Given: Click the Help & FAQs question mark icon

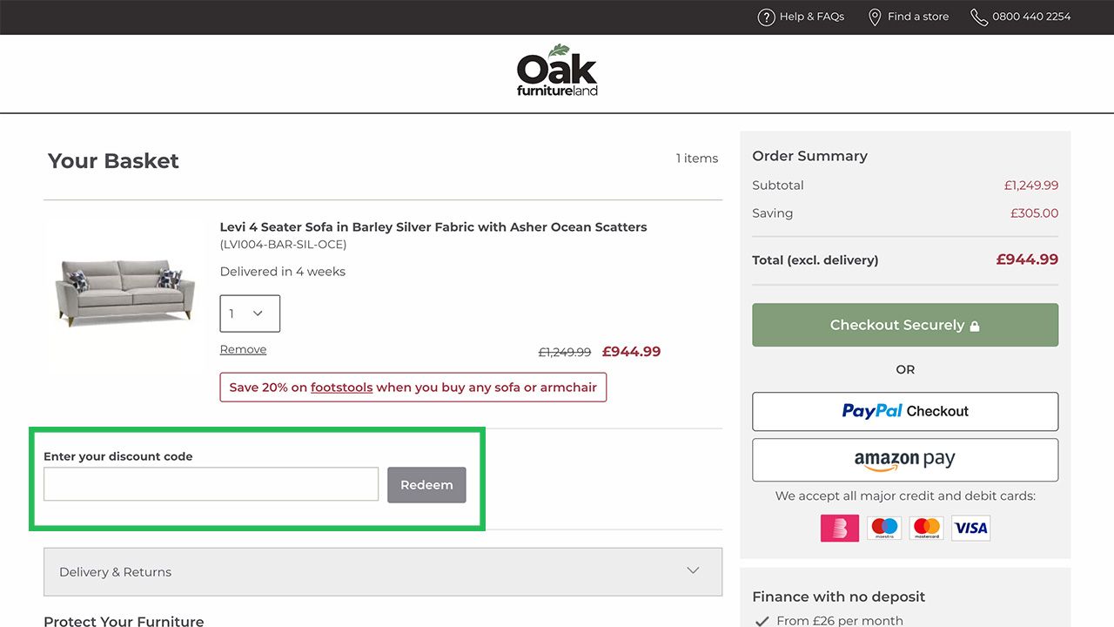Looking at the screenshot, I should coord(766,17).
